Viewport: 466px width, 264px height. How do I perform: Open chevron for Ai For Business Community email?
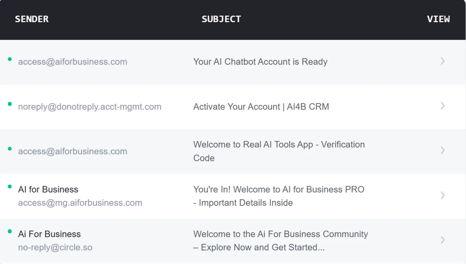coord(443,240)
